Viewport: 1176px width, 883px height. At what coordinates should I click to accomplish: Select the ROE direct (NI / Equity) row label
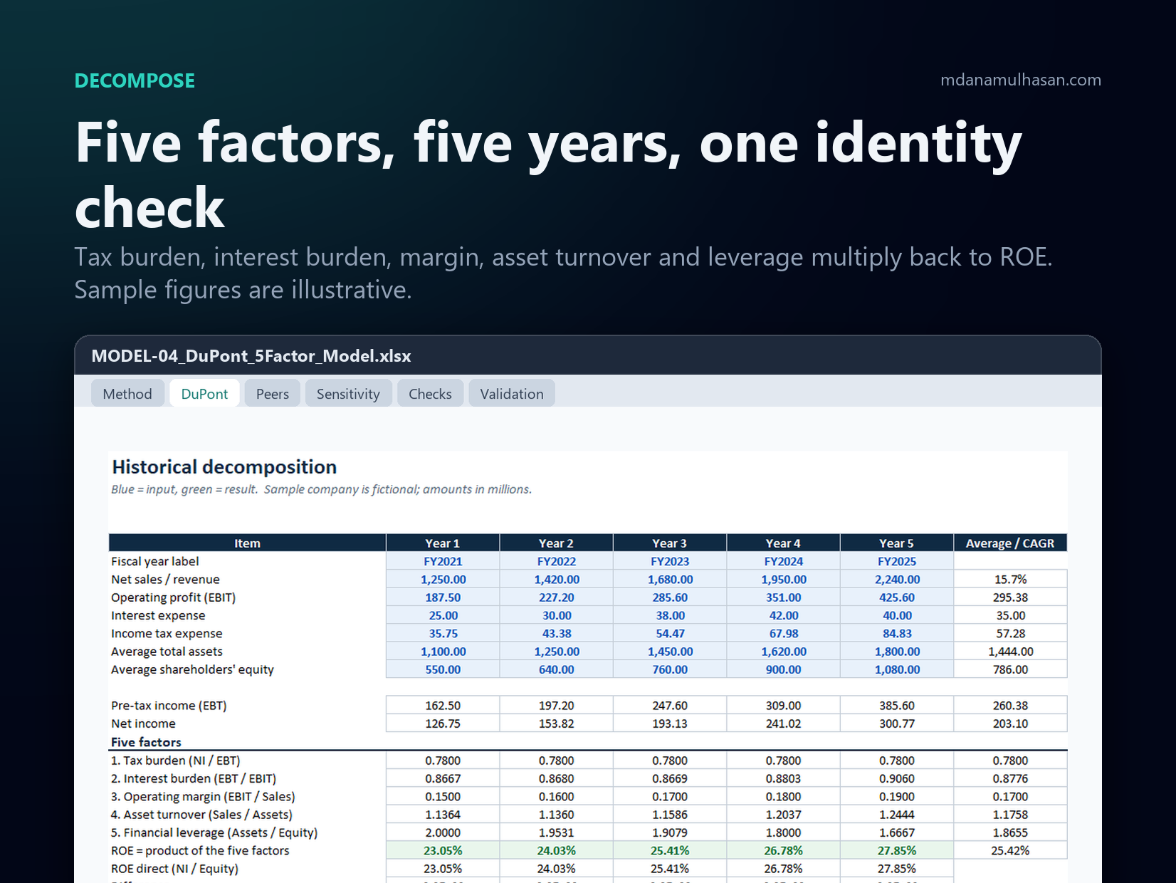pyautogui.click(x=174, y=869)
